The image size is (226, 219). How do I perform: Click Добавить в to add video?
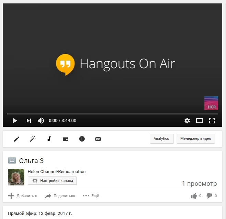click(x=23, y=196)
